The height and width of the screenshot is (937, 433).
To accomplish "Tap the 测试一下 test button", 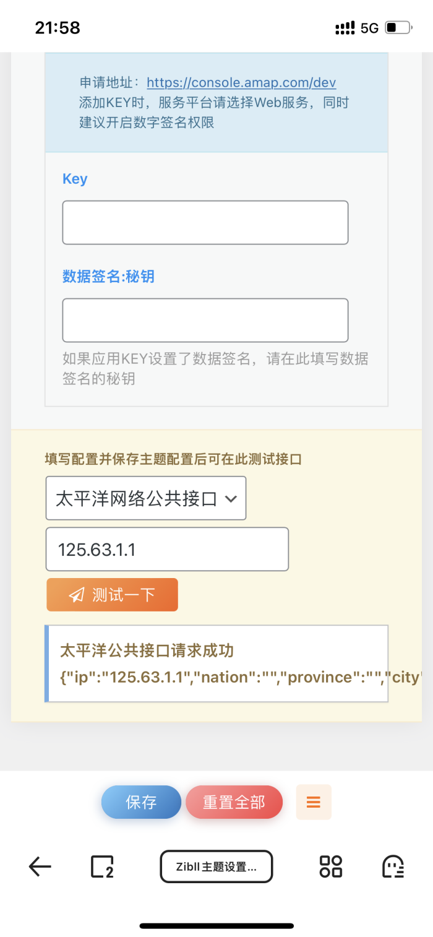I will coord(112,594).
